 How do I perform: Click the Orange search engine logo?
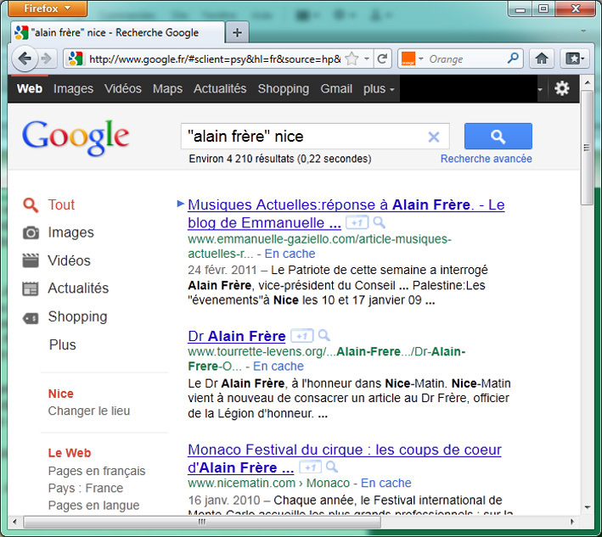[x=408, y=59]
